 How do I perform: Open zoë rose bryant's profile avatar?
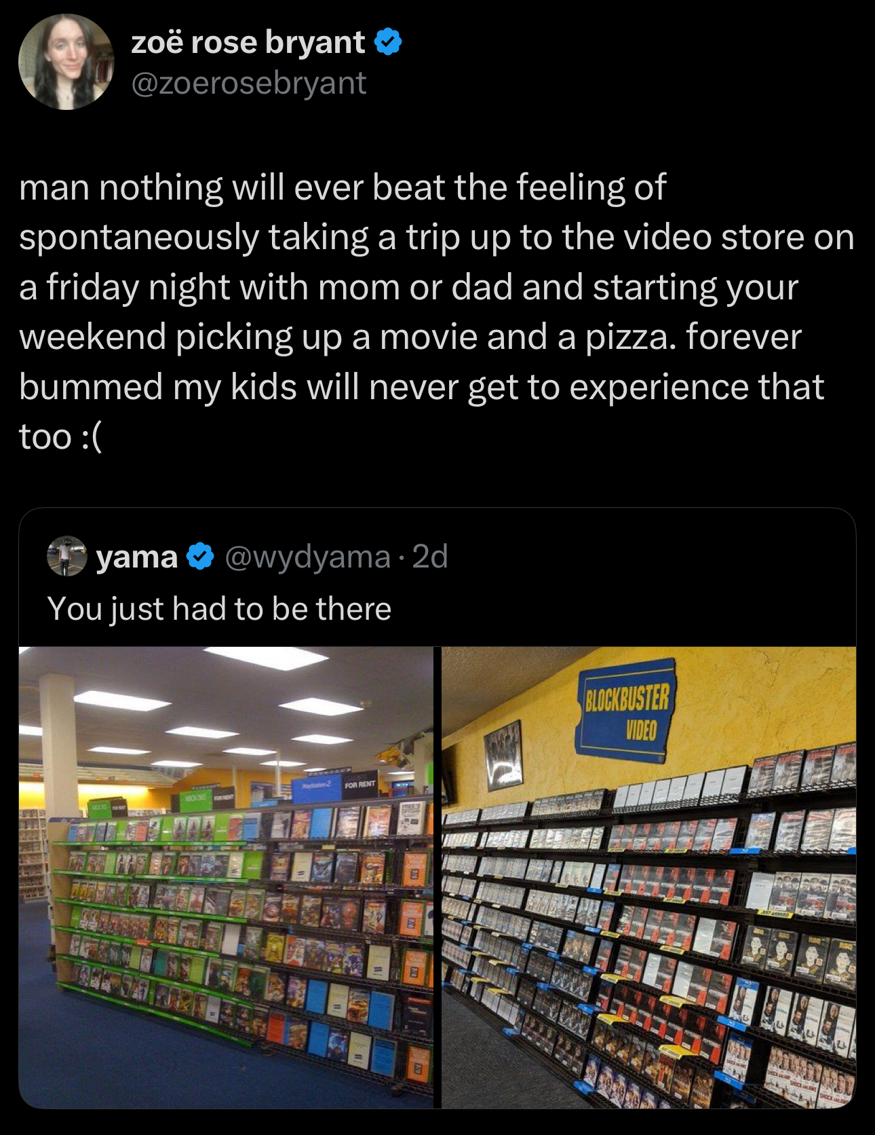66,62
